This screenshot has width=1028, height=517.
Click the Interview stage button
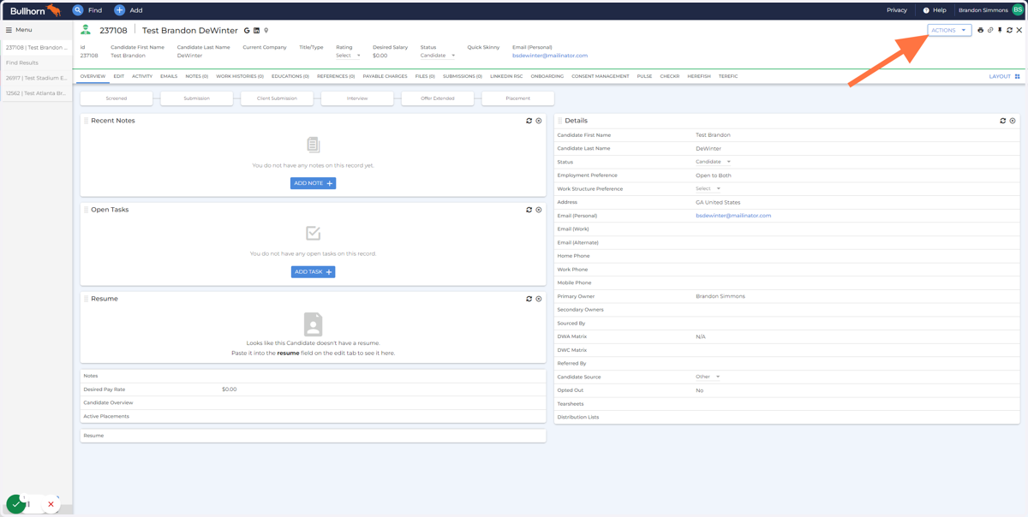[357, 98]
